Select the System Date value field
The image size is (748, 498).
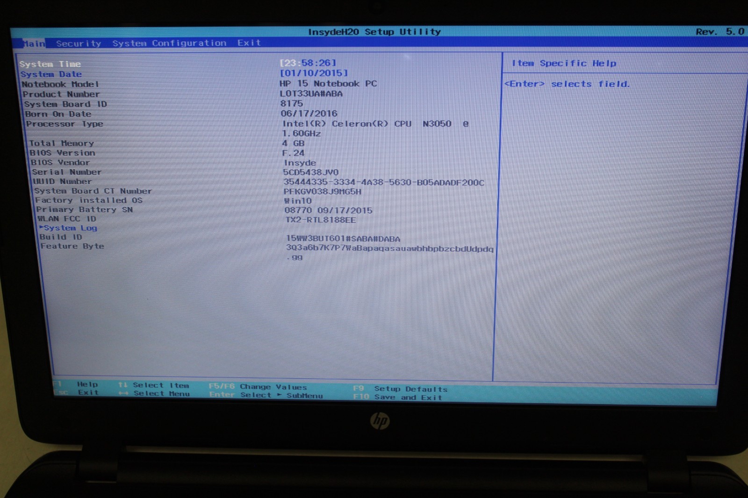tap(314, 73)
